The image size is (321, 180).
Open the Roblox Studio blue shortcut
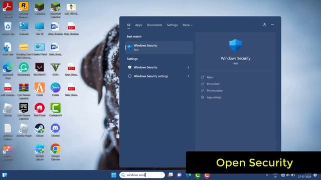40,152
